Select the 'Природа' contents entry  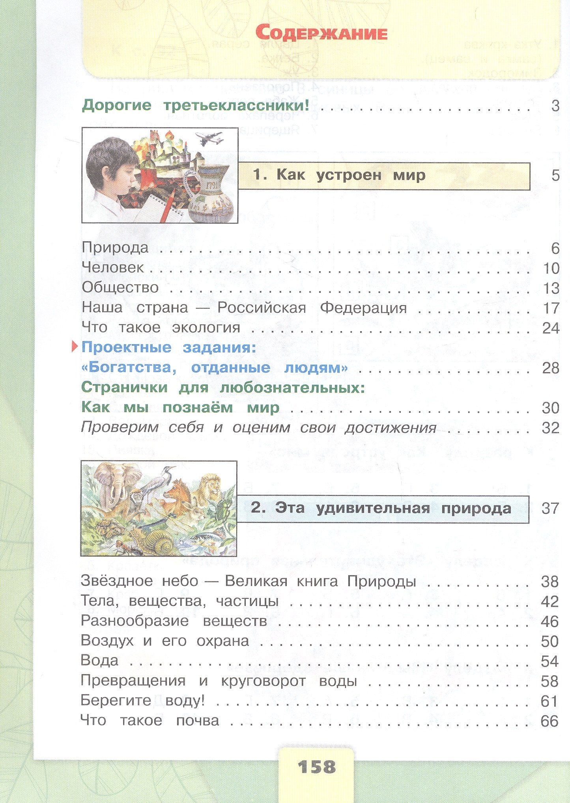pyautogui.click(x=115, y=248)
